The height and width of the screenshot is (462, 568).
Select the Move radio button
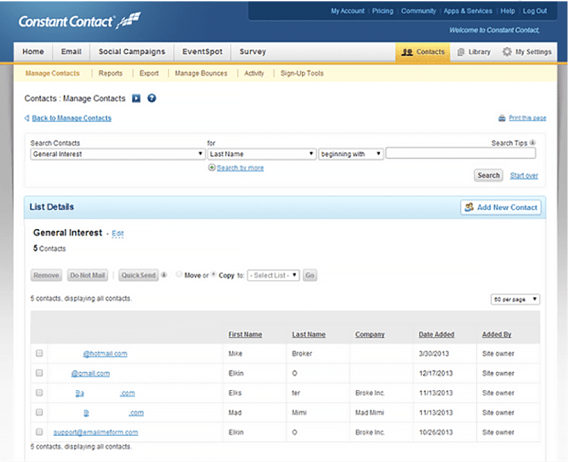pos(179,275)
